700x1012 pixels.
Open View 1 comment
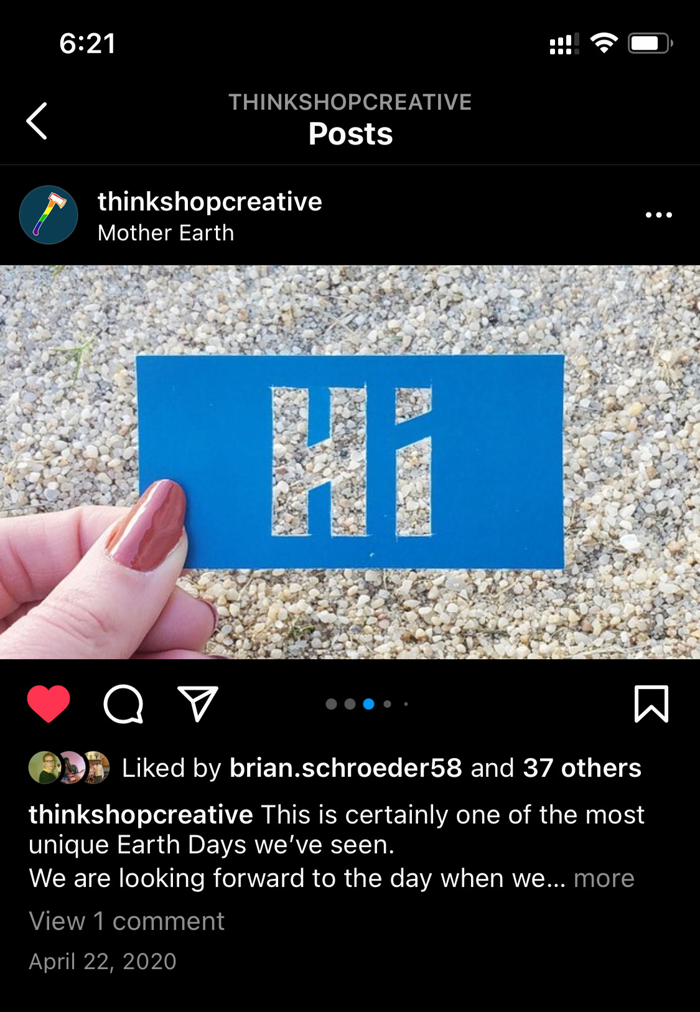(126, 921)
